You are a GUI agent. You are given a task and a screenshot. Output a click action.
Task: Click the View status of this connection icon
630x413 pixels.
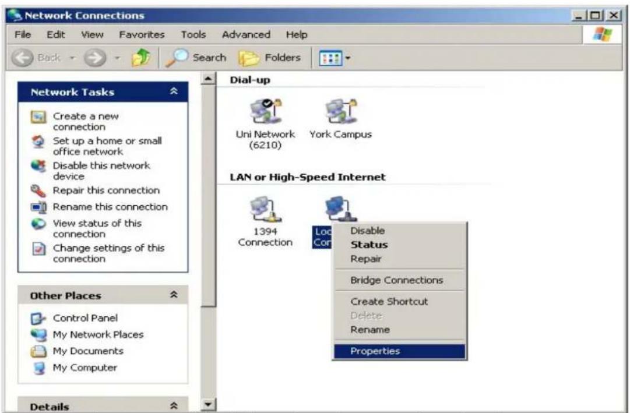[x=38, y=224]
